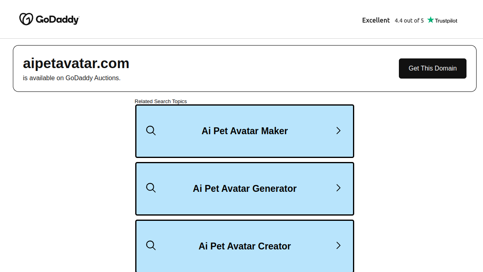The width and height of the screenshot is (483, 272).
Task: Click the search icon beside Ai Pet Avatar Generator
Action: pyautogui.click(x=151, y=188)
